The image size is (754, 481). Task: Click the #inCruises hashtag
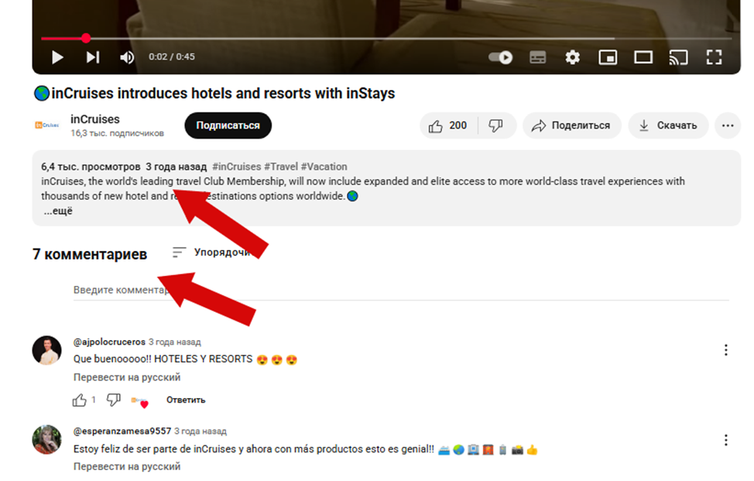click(237, 167)
